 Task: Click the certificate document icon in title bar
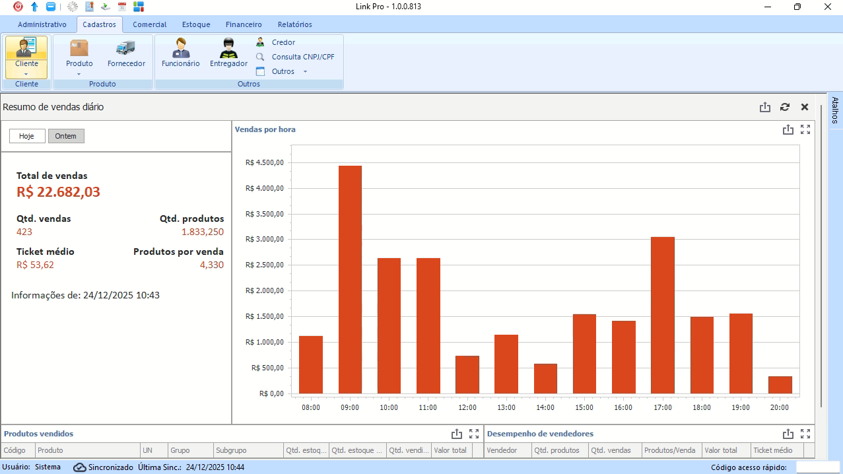[x=89, y=7]
